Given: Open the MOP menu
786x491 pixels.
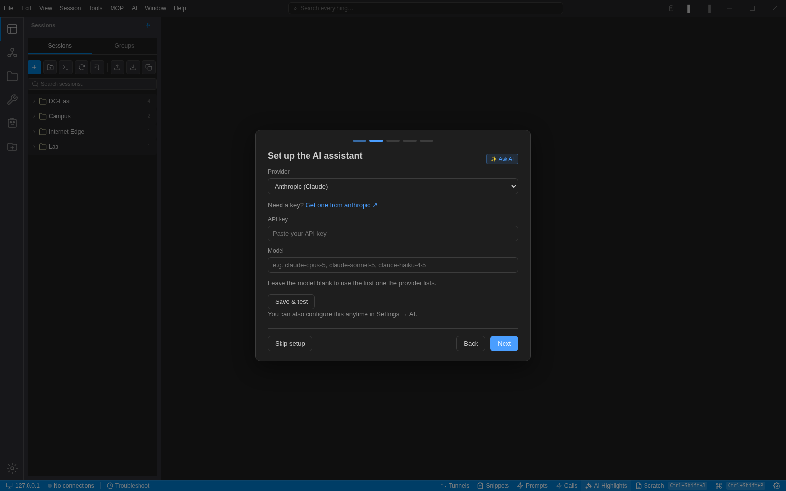Looking at the screenshot, I should pyautogui.click(x=117, y=8).
